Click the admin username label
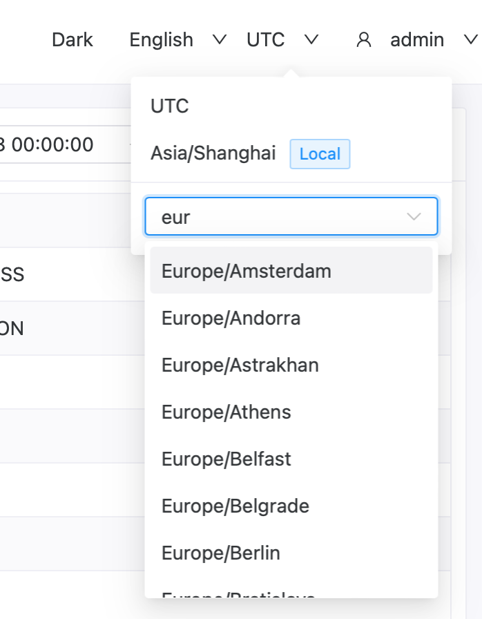This screenshot has height=619, width=482. tap(417, 40)
